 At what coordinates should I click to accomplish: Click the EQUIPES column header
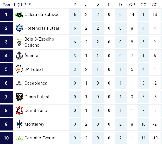[x=23, y=5]
